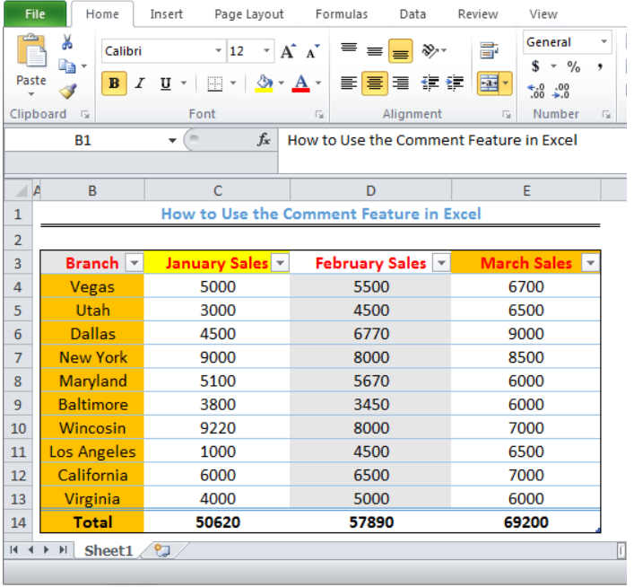Open the Number dialog launcher

point(606,115)
